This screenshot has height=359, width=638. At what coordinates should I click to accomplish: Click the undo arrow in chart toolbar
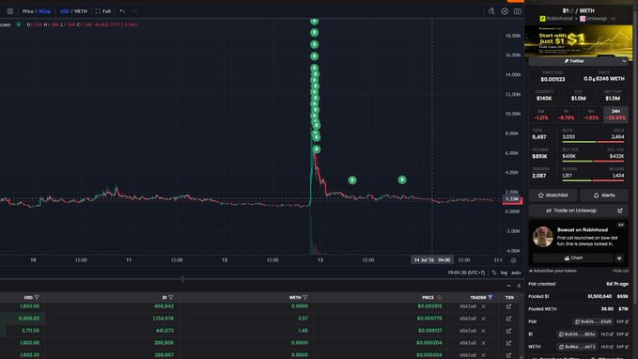click(122, 11)
